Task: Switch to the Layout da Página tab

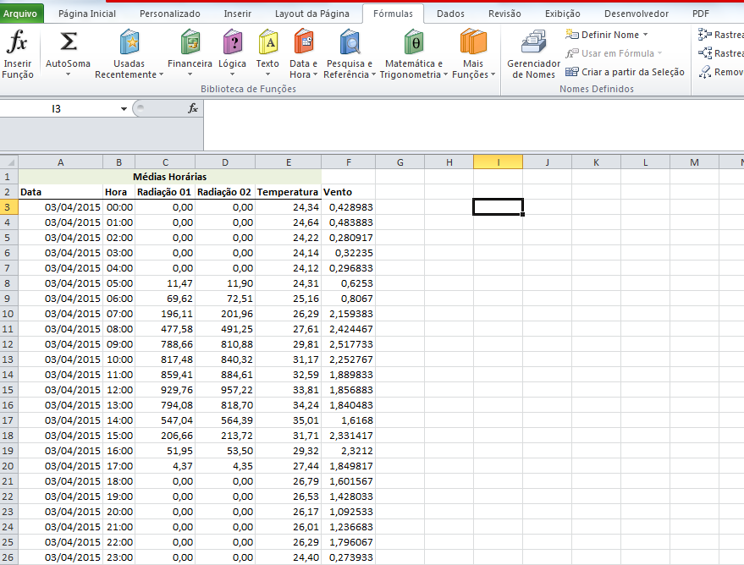Action: coord(312,14)
